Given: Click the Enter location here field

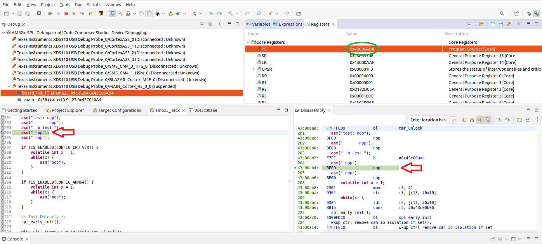Looking at the screenshot, I should click(428, 120).
